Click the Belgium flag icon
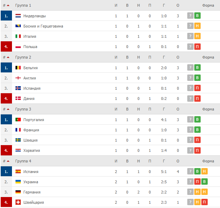This screenshot has height=208, width=220. tap(18, 68)
